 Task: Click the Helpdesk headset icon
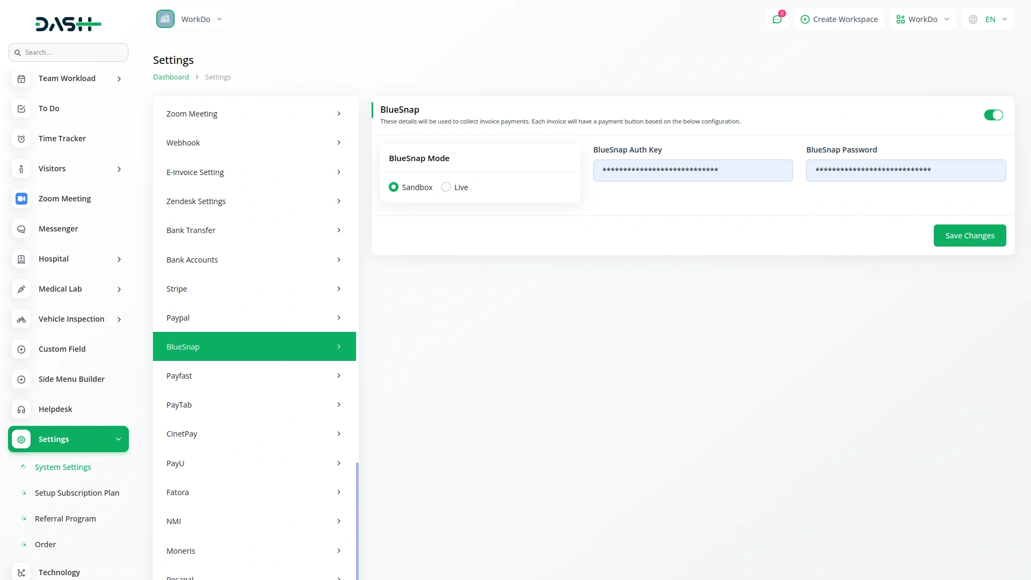click(x=21, y=409)
